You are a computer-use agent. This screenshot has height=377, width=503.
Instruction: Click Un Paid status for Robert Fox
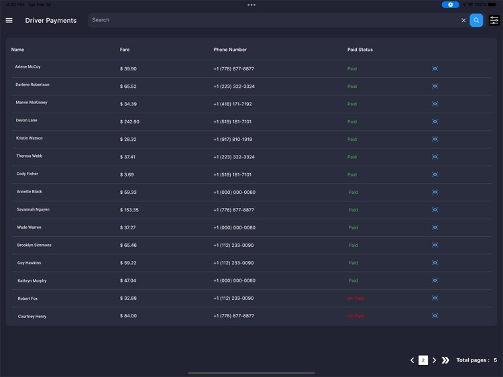point(355,298)
